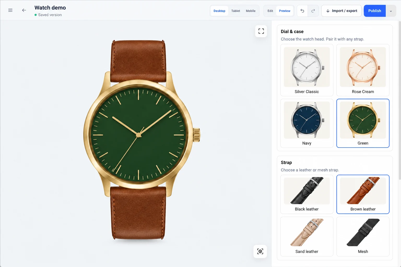The image size is (401, 267).
Task: Click the Watch demo title
Action: [50, 8]
